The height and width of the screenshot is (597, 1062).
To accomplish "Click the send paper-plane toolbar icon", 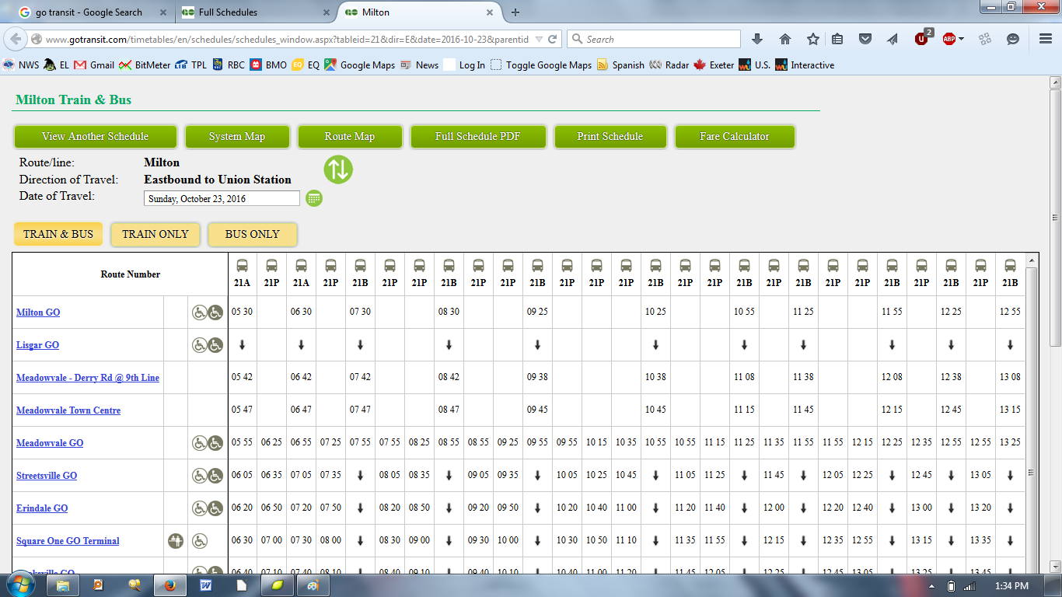I will pyautogui.click(x=892, y=39).
